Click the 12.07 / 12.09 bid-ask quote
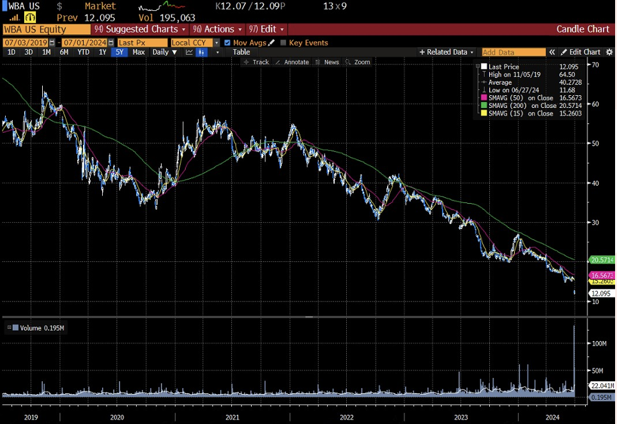617x424 pixels. point(250,6)
